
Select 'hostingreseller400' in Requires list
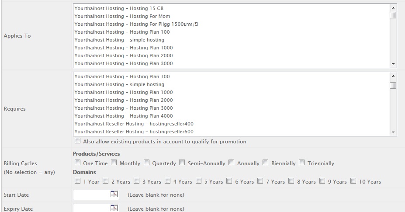click(232, 124)
